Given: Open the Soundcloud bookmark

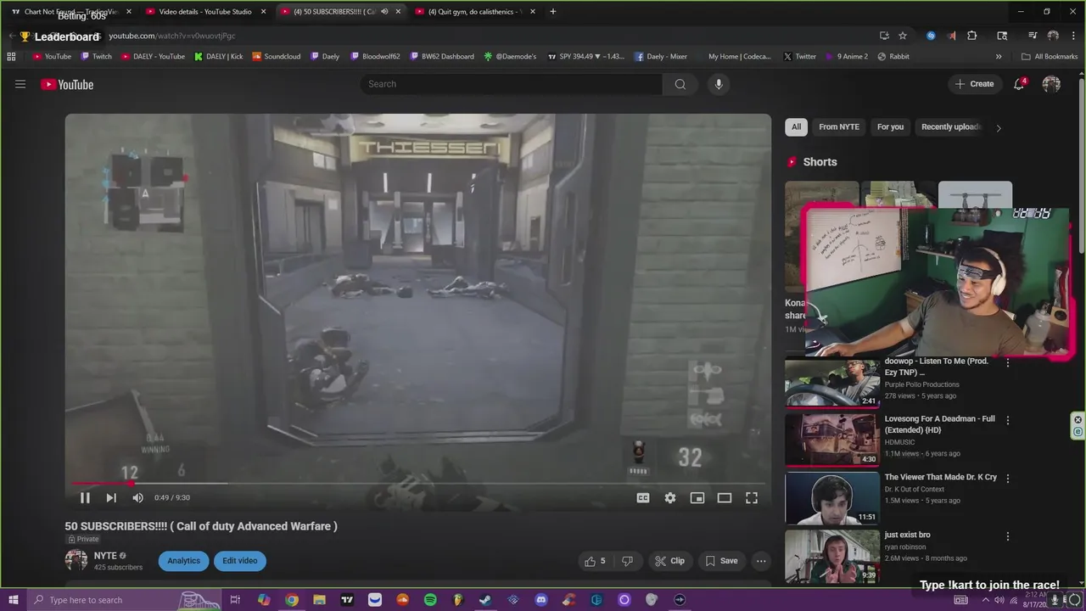Looking at the screenshot, I should coord(276,57).
